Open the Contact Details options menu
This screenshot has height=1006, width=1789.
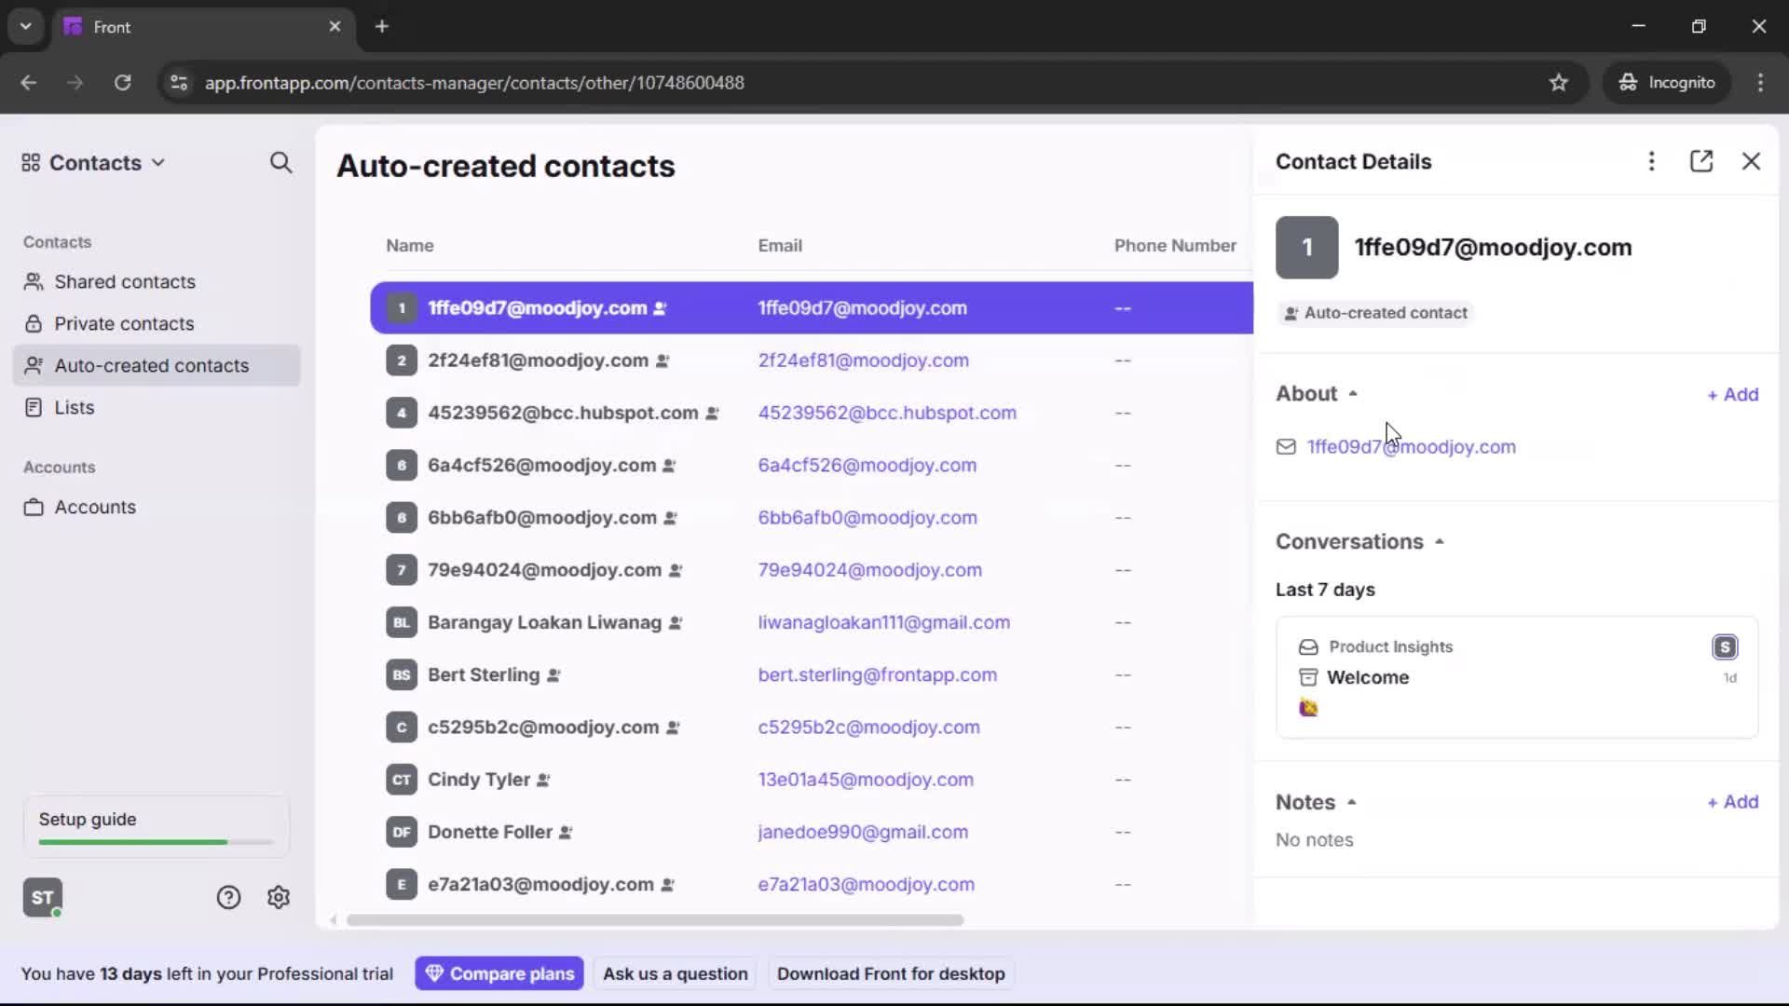[1651, 161]
